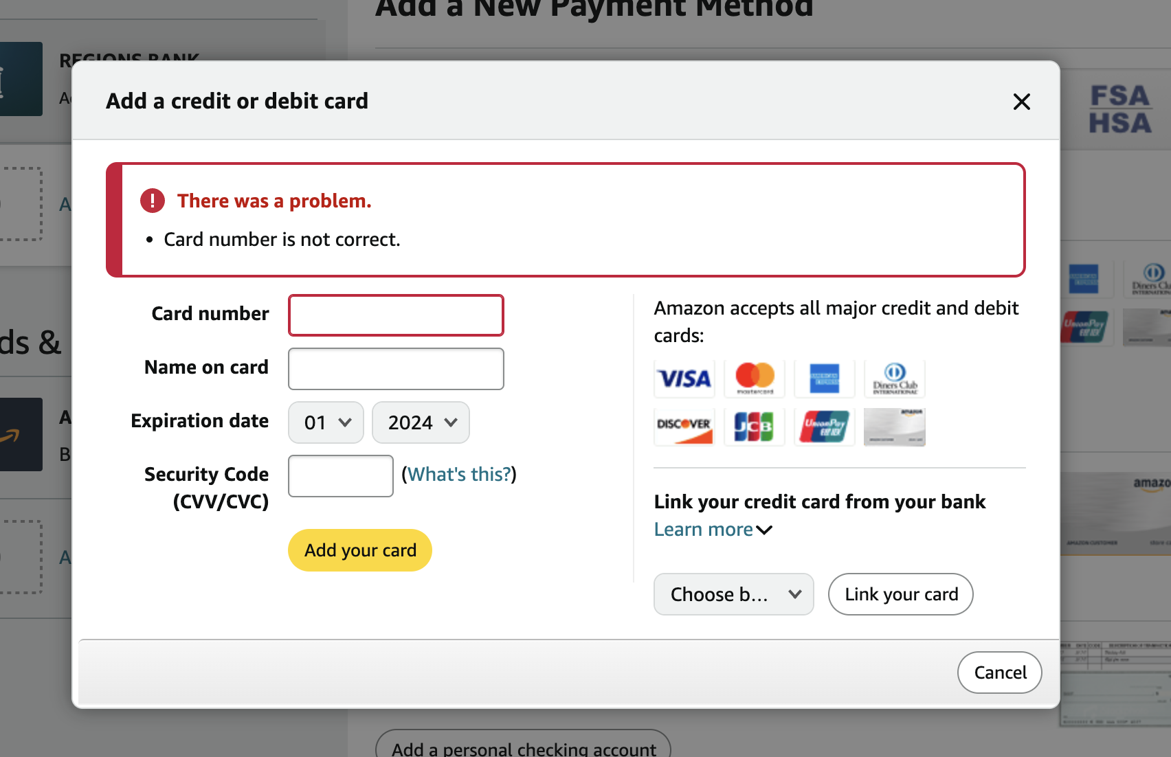Click the Amazon store card image
This screenshot has height=757, width=1171.
pyautogui.click(x=894, y=427)
